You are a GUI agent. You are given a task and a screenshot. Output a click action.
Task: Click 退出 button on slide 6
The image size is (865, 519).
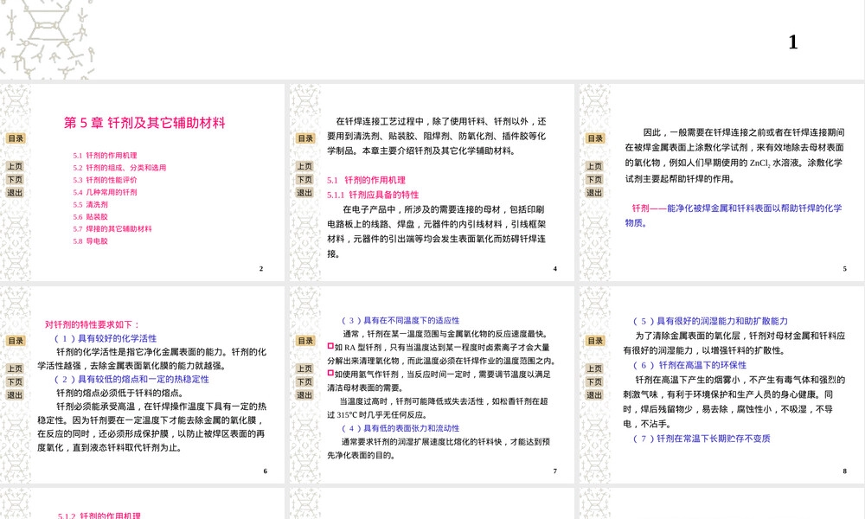pos(15,395)
